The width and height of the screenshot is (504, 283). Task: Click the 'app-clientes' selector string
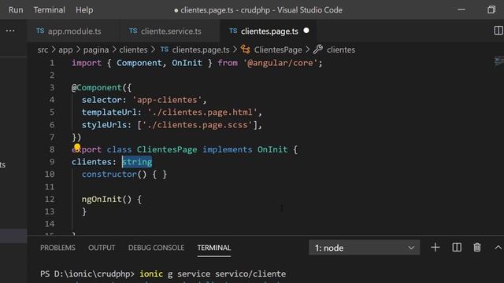(167, 100)
